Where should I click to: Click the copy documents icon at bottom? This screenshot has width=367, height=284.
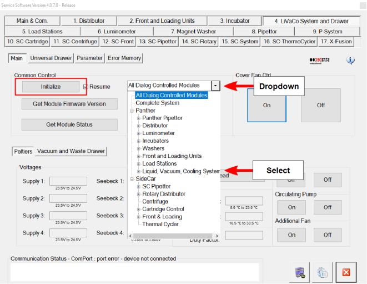(x=322, y=272)
